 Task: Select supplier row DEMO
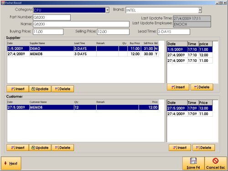pos(83,49)
